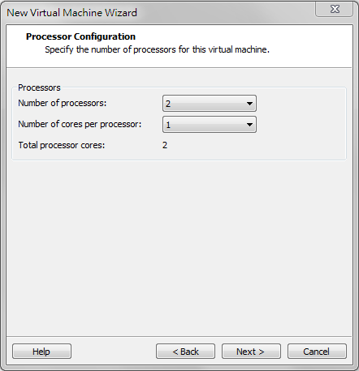Expand the Number of processors dropdown arrow
359x371 pixels.
coord(249,104)
